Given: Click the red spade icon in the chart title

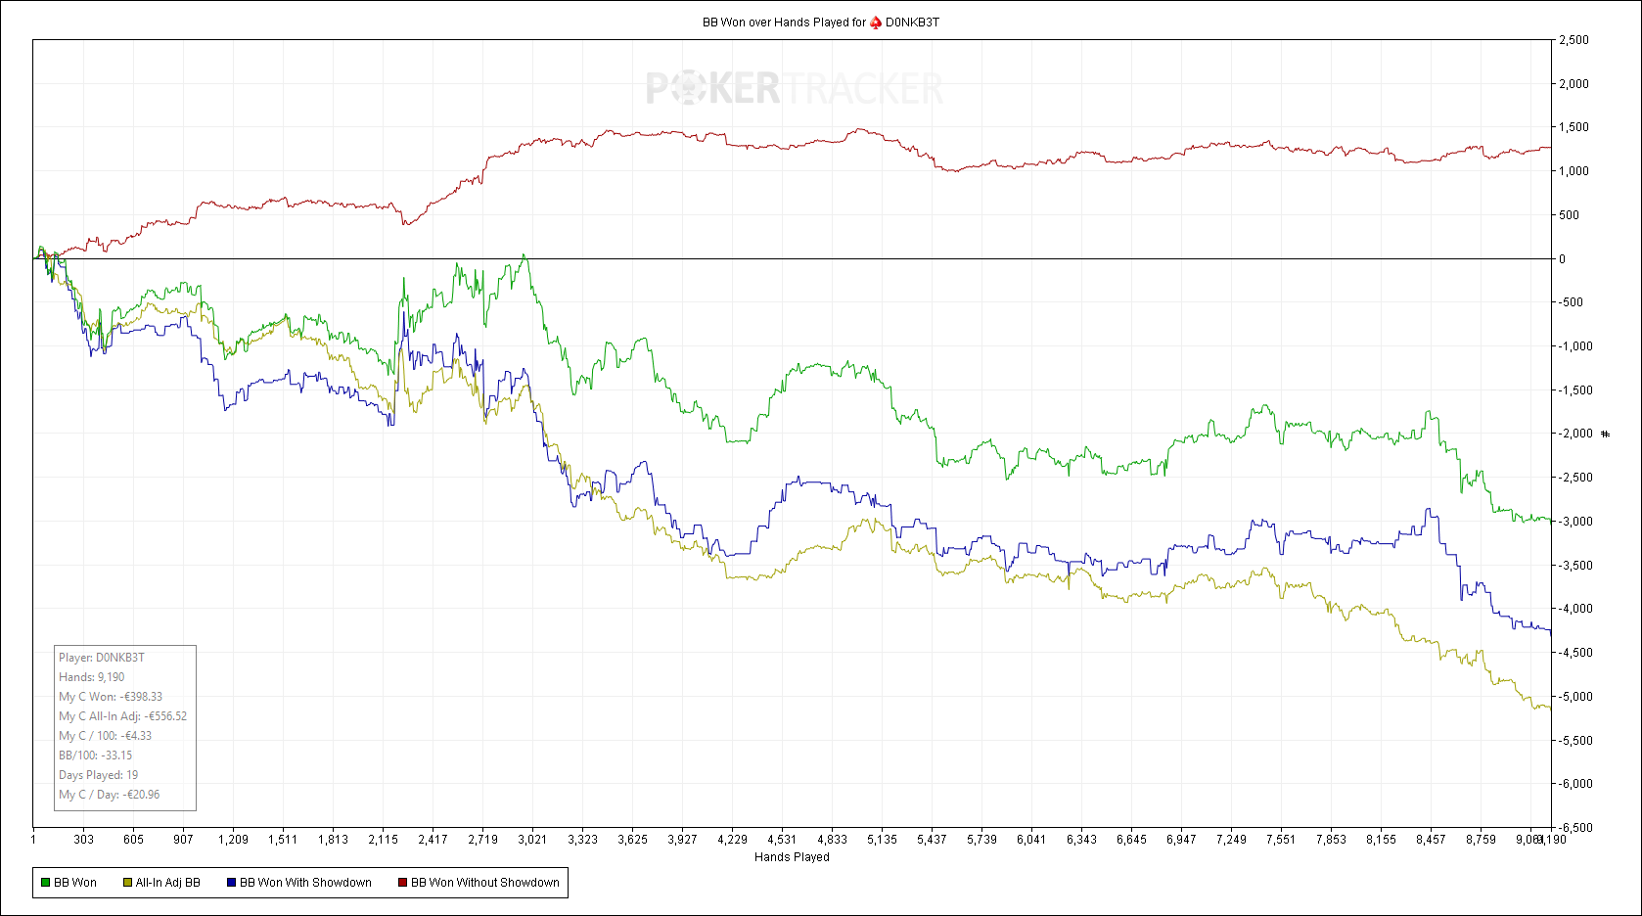Looking at the screenshot, I should 876,23.
